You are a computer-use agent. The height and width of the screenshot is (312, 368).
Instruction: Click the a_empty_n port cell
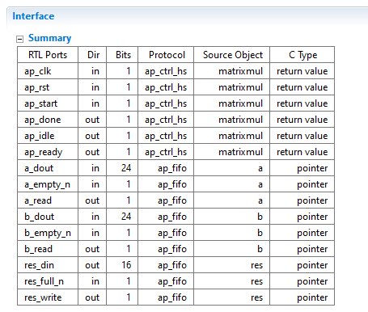pos(48,184)
